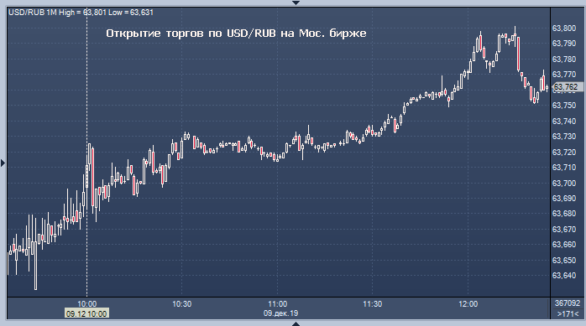Click the USD/RUB 1M High Low header
The image size is (586, 326).
(x=81, y=13)
